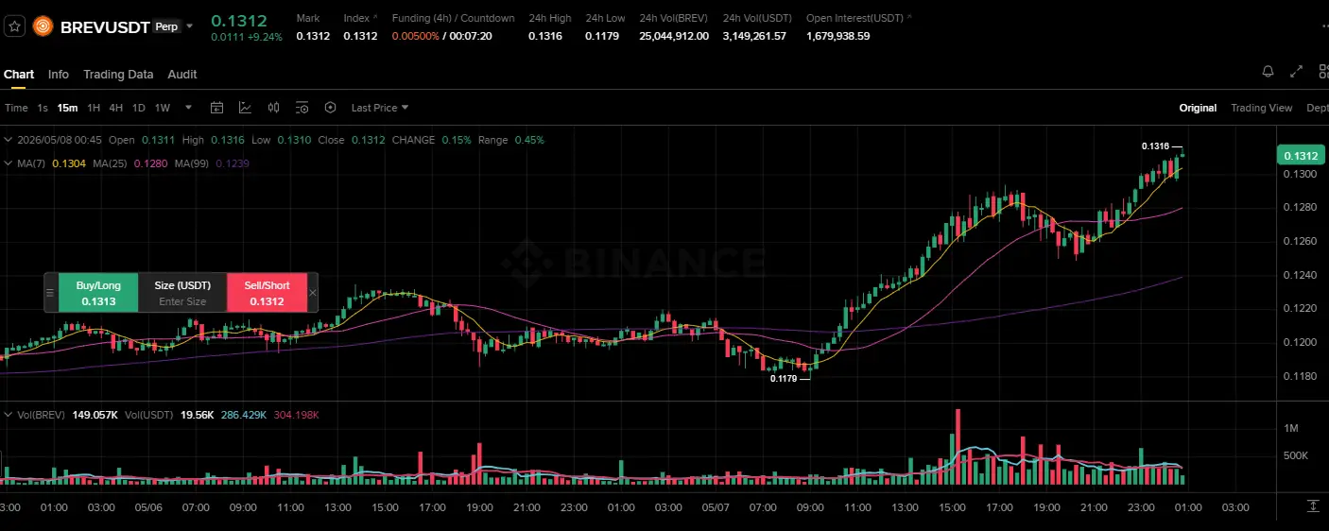Screen dimensions: 1329x531
Task: Open the price alert bell icon
Action: coord(1268,72)
